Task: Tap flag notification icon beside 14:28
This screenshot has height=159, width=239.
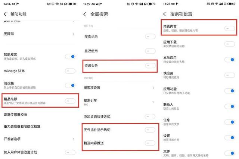Action: (x=177, y=4)
